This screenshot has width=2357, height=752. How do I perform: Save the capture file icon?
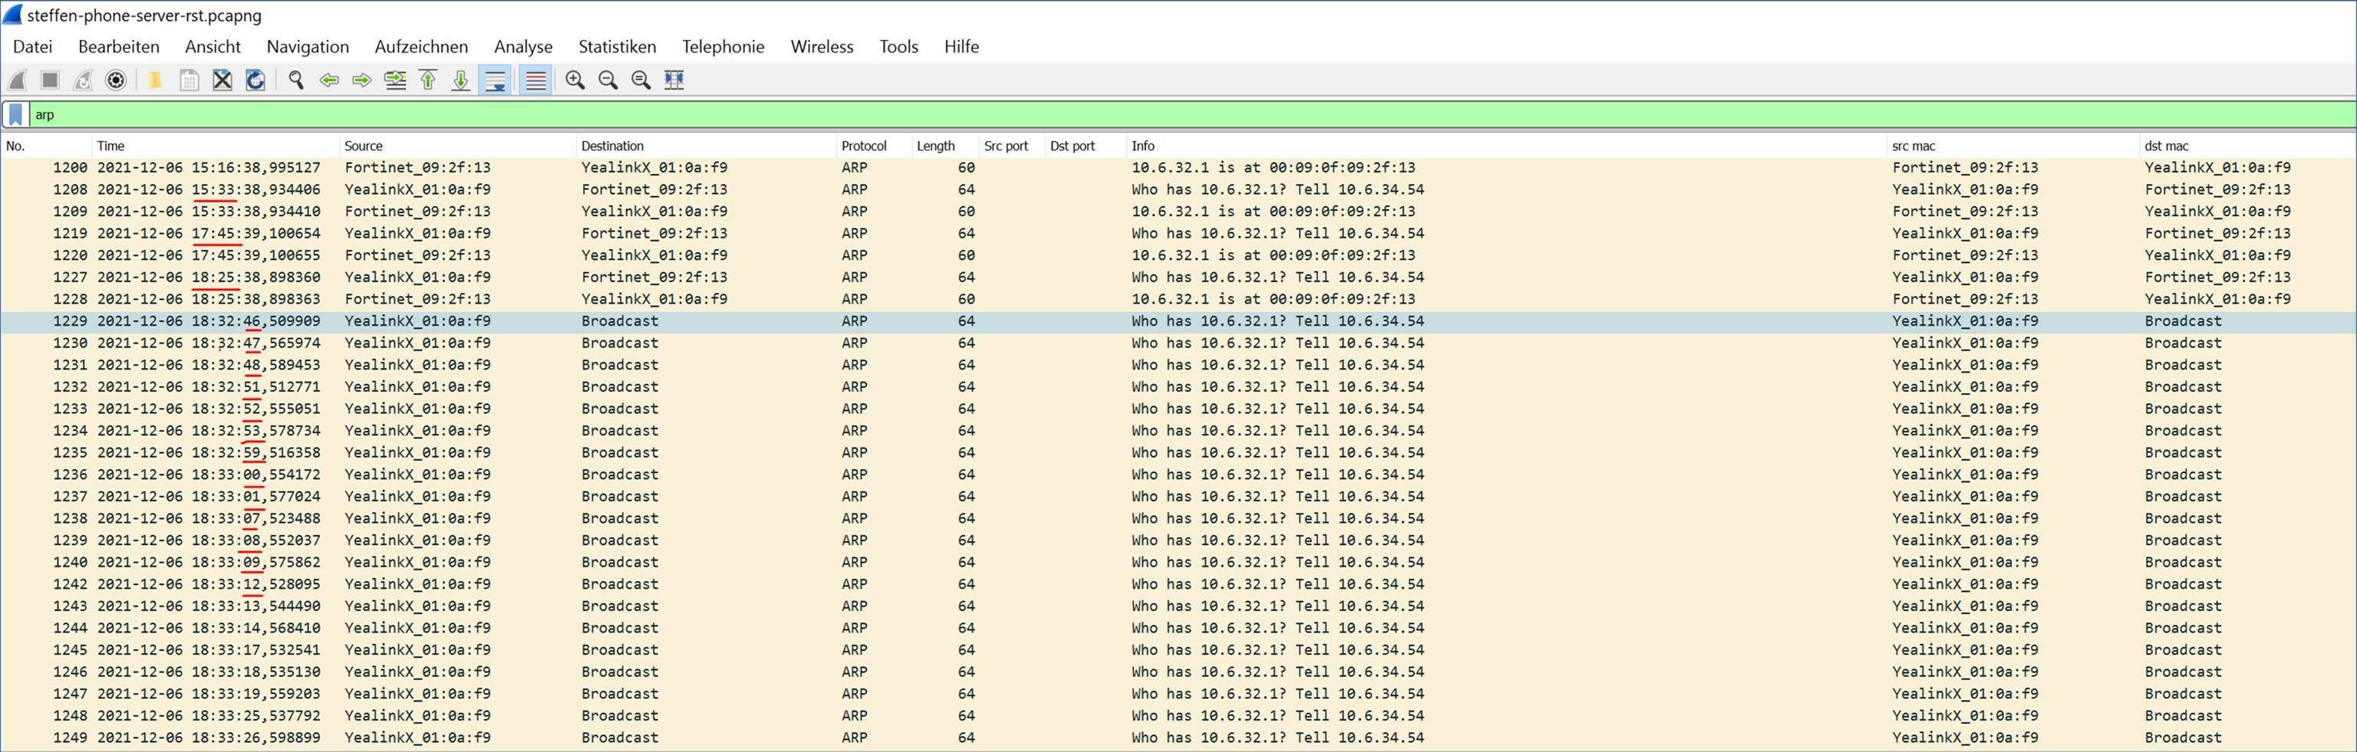point(189,80)
